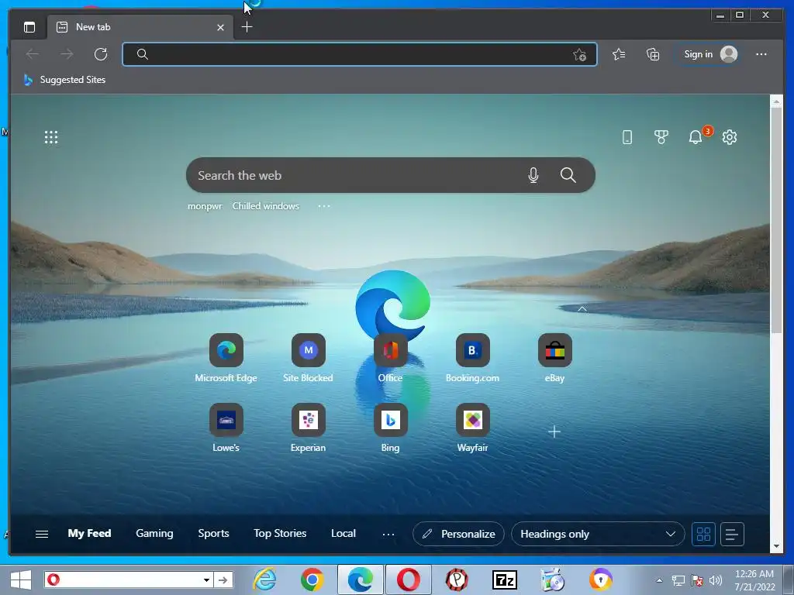794x595 pixels.
Task: Focus the browser address bar
Action: point(360,54)
